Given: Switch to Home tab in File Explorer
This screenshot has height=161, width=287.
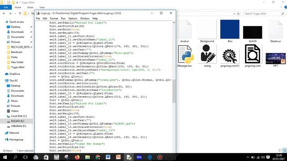Looking at the screenshot, I should [18, 7].
